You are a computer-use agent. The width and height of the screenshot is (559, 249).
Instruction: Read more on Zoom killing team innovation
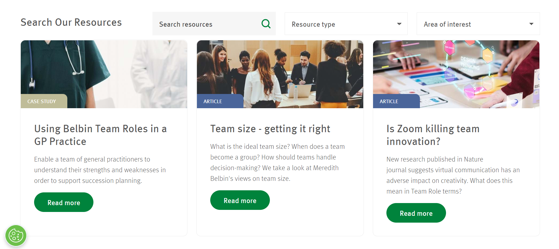tap(416, 213)
